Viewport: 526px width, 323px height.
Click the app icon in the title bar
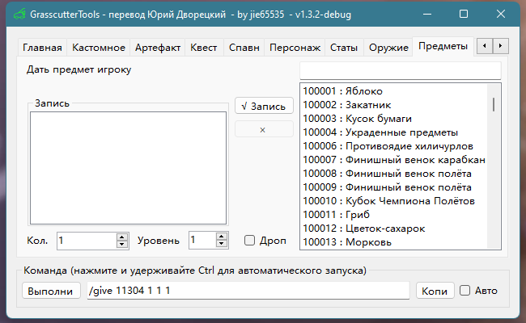click(x=15, y=15)
